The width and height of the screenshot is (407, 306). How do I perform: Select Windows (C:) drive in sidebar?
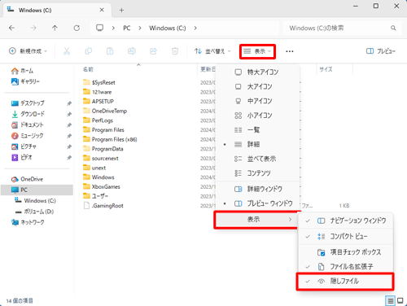coord(35,201)
